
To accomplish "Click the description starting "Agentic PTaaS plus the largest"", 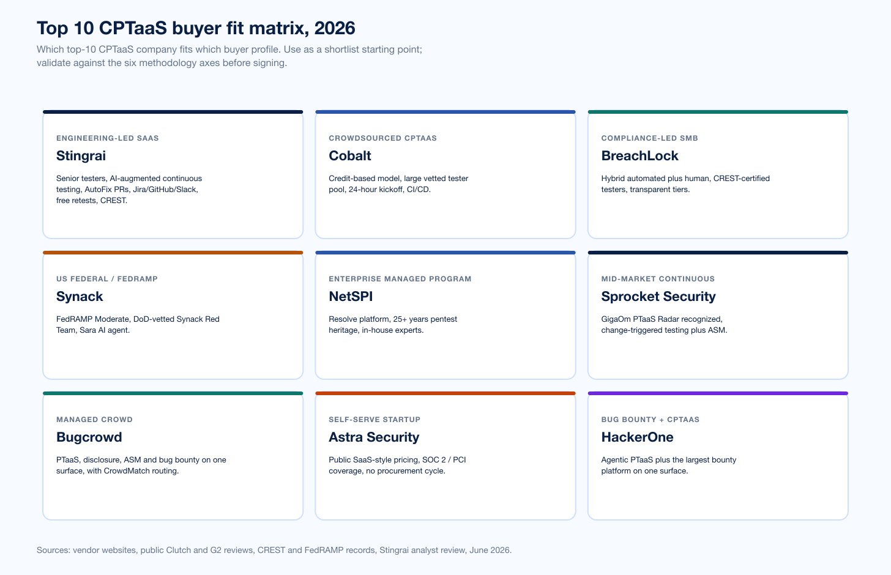I will (669, 466).
